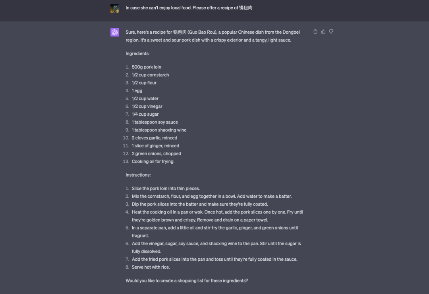This screenshot has height=294, width=429.
Task: Click the shopping list question at the bottom
Action: [187, 281]
